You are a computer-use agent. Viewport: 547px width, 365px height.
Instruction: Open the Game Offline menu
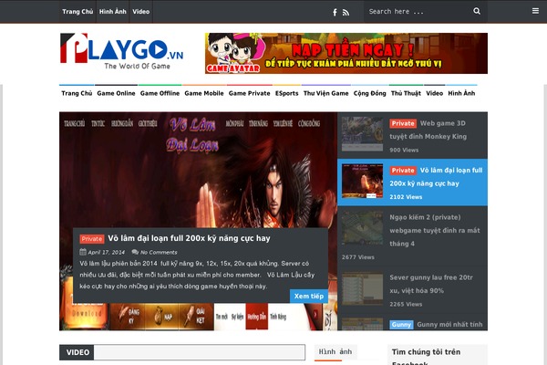tap(160, 93)
